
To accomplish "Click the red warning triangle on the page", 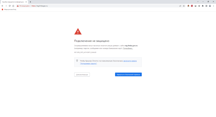I will 78,32.
